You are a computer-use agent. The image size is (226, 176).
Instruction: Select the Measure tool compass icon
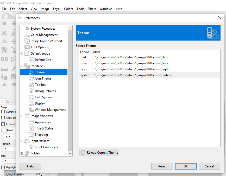(x=4, y=41)
